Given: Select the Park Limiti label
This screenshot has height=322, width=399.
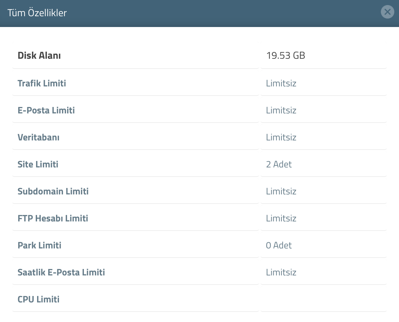Looking at the screenshot, I should click(39, 245).
